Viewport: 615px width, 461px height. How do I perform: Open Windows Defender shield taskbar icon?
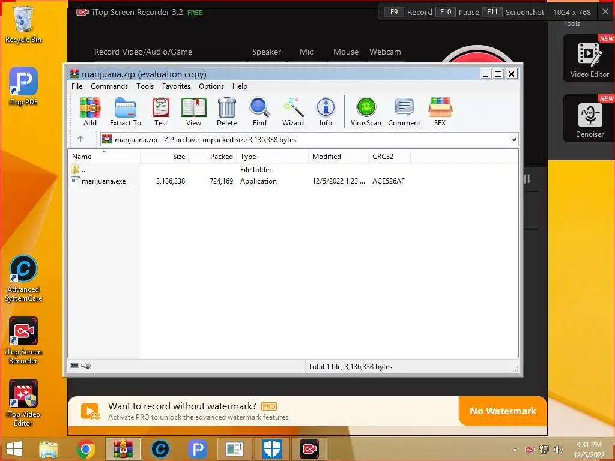(x=272, y=449)
